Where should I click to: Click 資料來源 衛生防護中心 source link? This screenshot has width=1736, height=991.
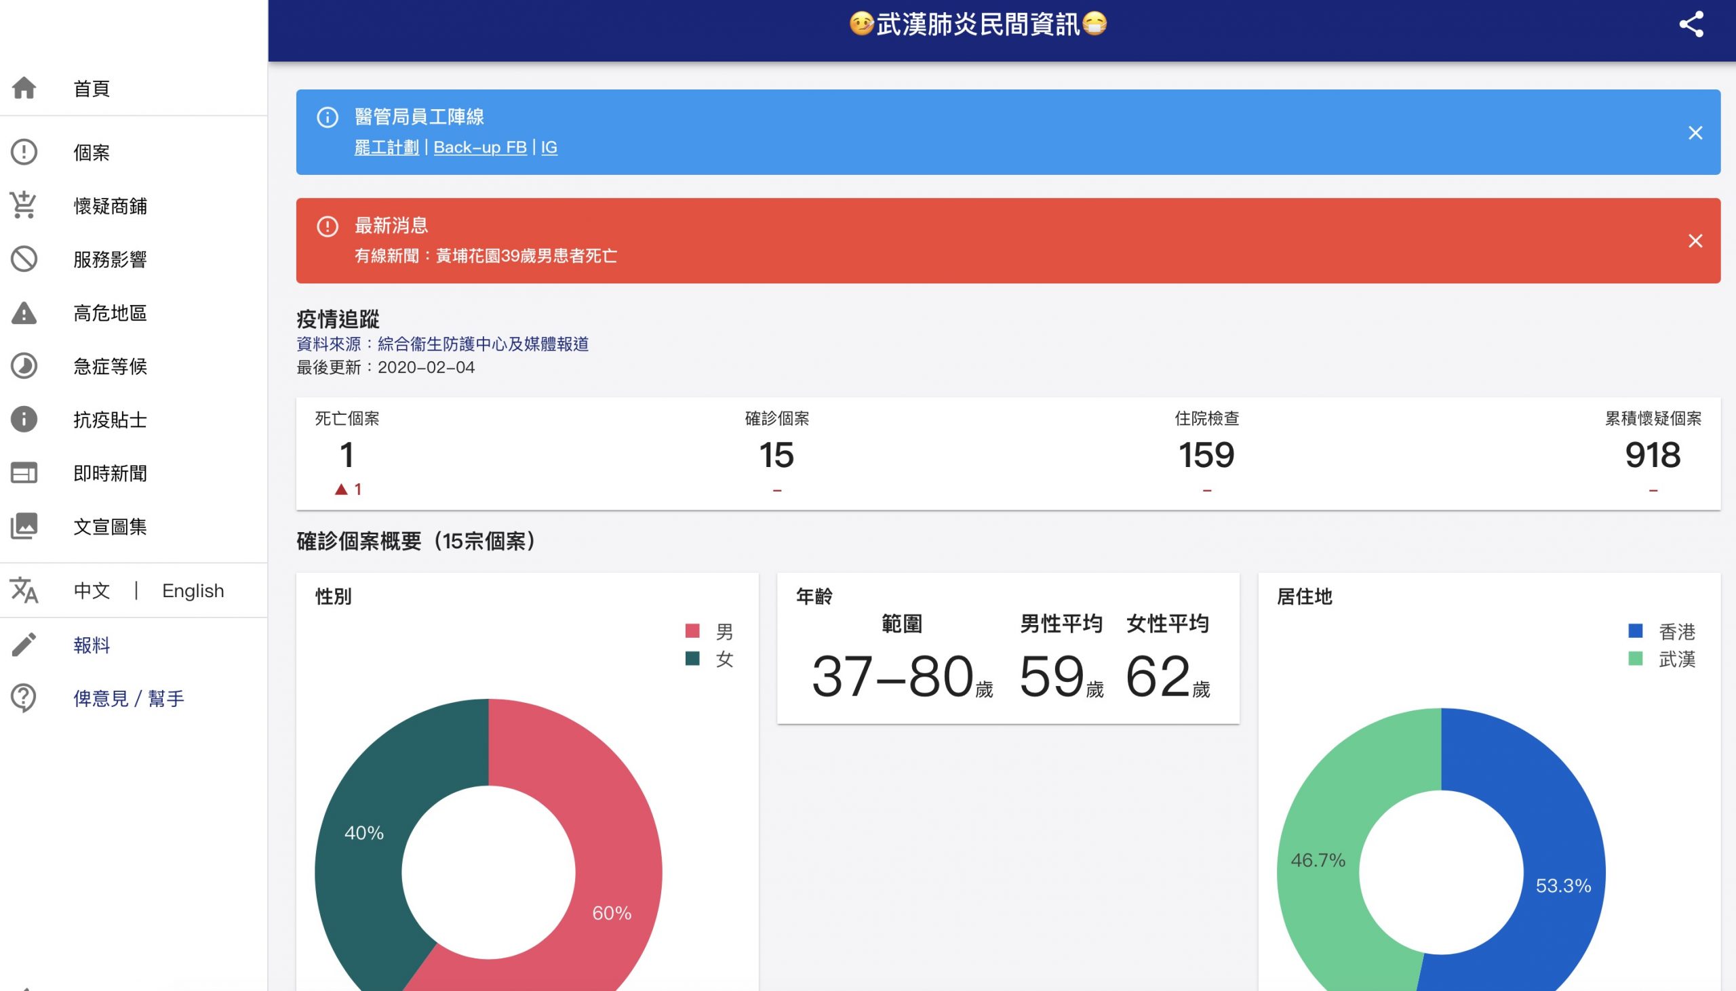pos(443,344)
